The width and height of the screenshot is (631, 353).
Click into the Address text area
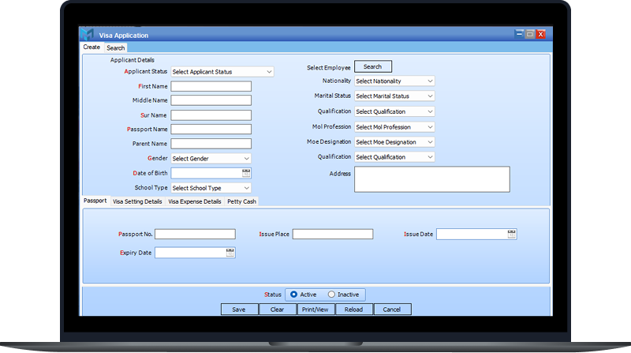tap(431, 179)
